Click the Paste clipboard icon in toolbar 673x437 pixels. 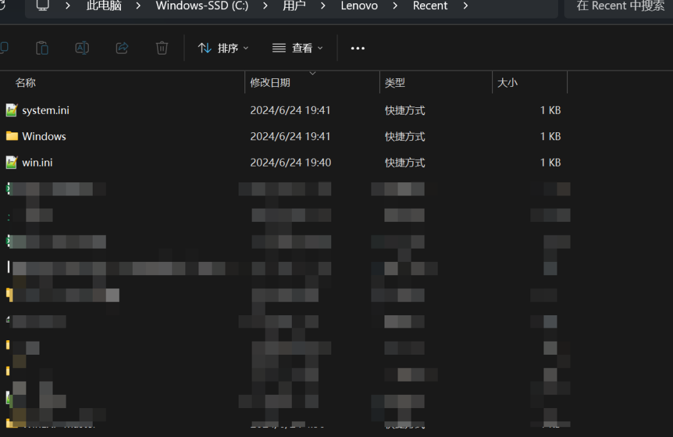pos(42,48)
